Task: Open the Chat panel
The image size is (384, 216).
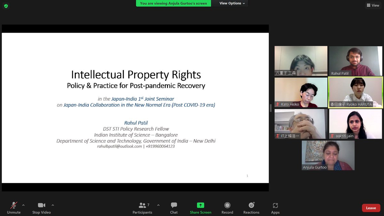Action: pyautogui.click(x=174, y=208)
